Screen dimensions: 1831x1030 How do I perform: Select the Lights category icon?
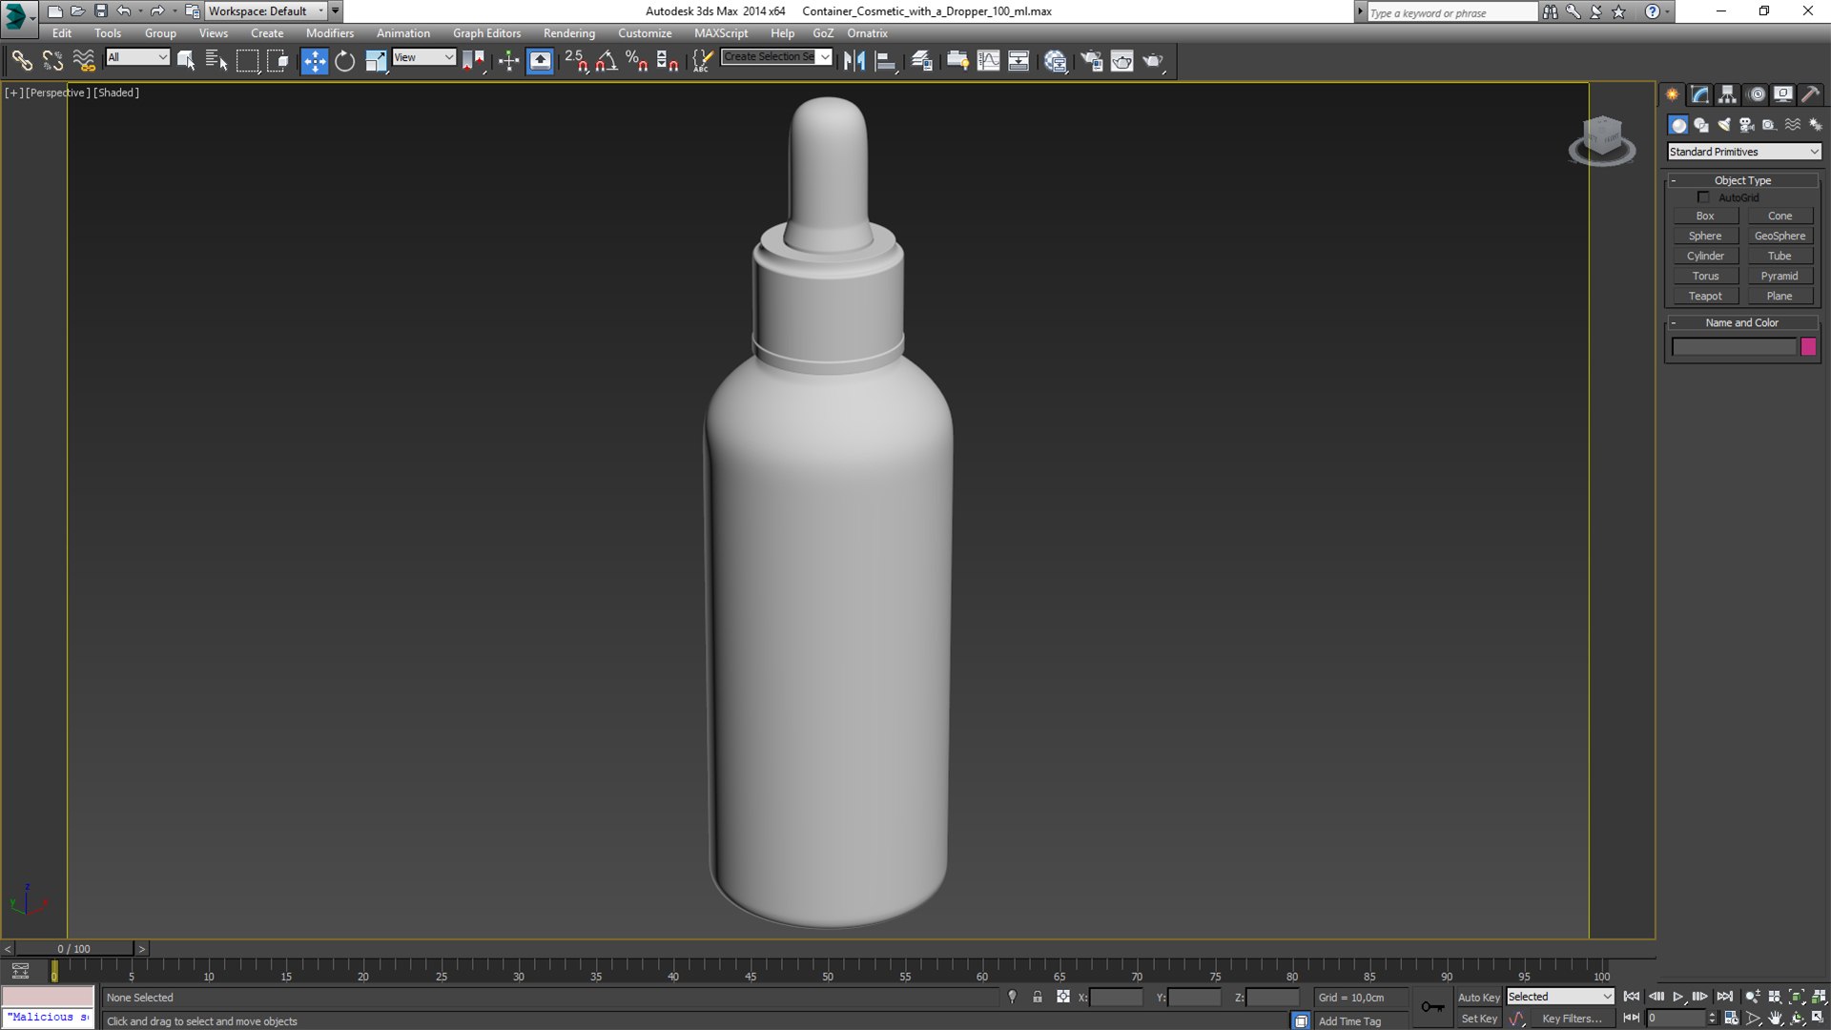click(x=1724, y=125)
